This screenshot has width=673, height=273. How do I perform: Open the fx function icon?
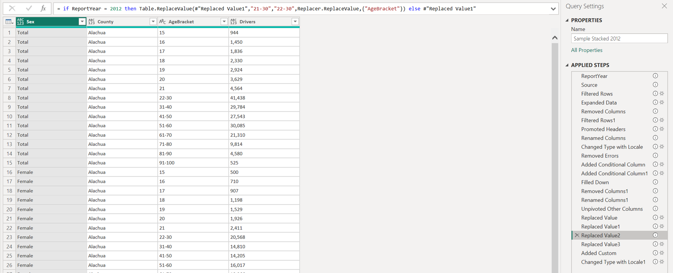coord(43,8)
